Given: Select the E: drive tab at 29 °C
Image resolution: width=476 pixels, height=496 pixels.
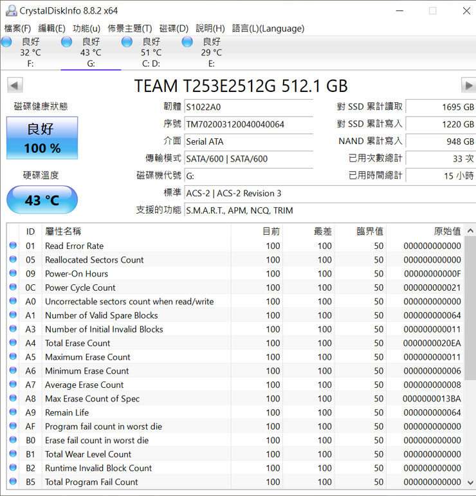Looking at the screenshot, I should click(x=211, y=53).
